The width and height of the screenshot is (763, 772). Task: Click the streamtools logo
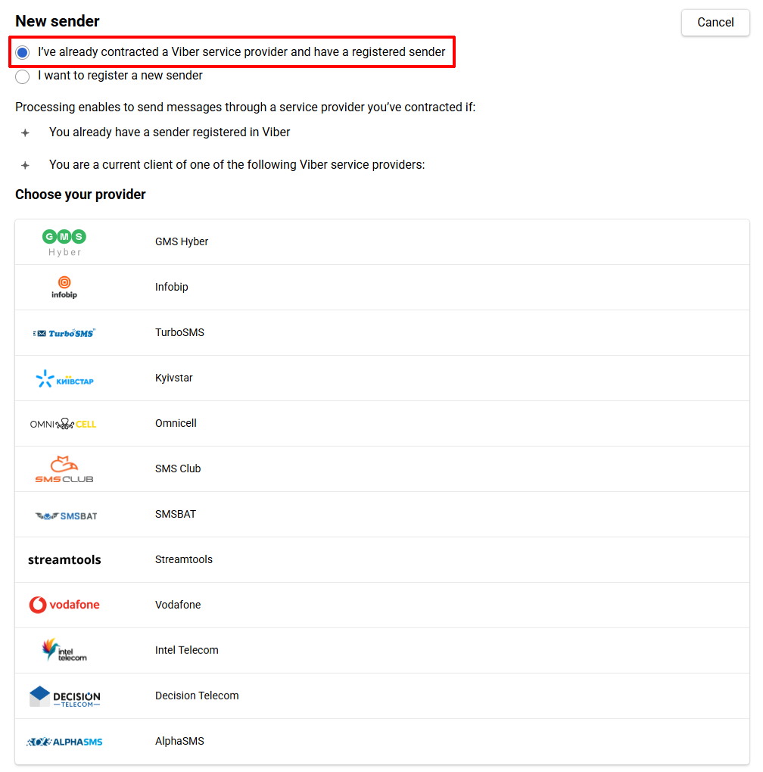pos(64,560)
